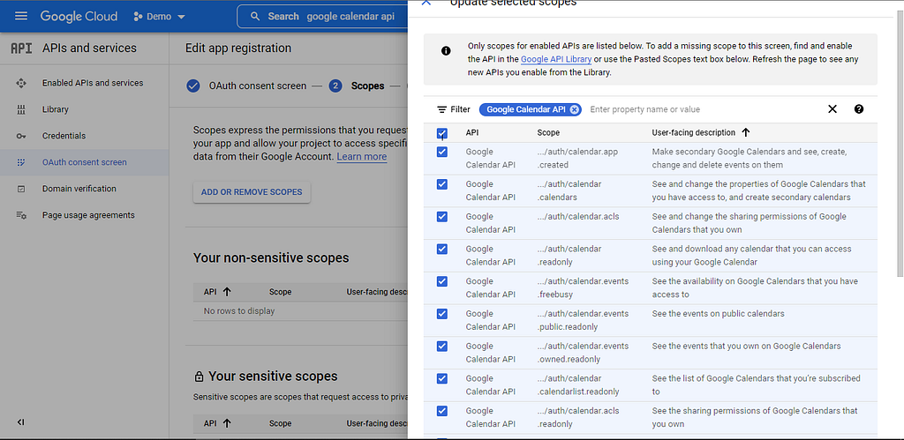This screenshot has height=440, width=904.
Task: Click the Google Cloud logo
Action: click(x=79, y=16)
